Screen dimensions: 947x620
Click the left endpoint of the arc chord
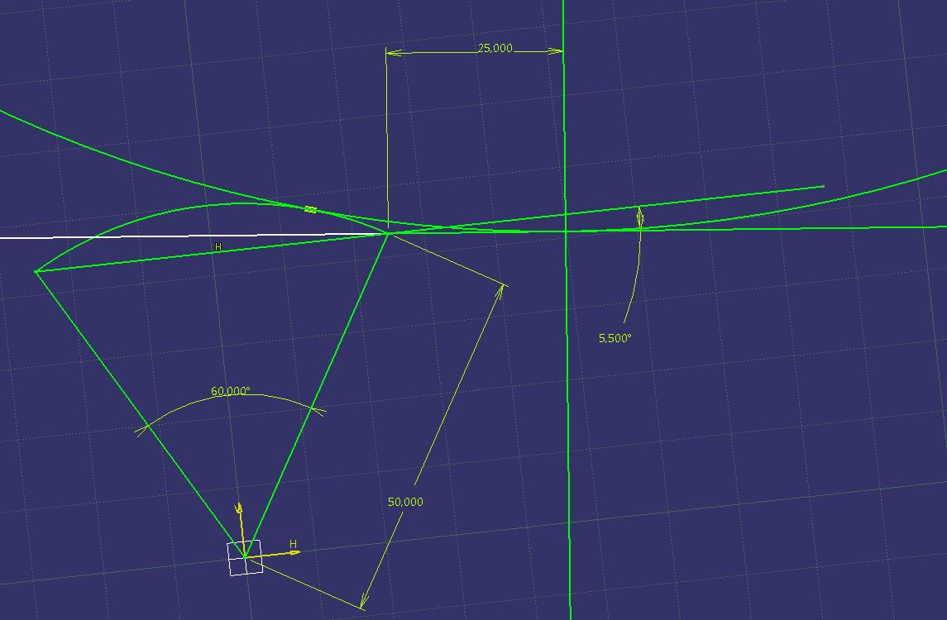[x=36, y=272]
